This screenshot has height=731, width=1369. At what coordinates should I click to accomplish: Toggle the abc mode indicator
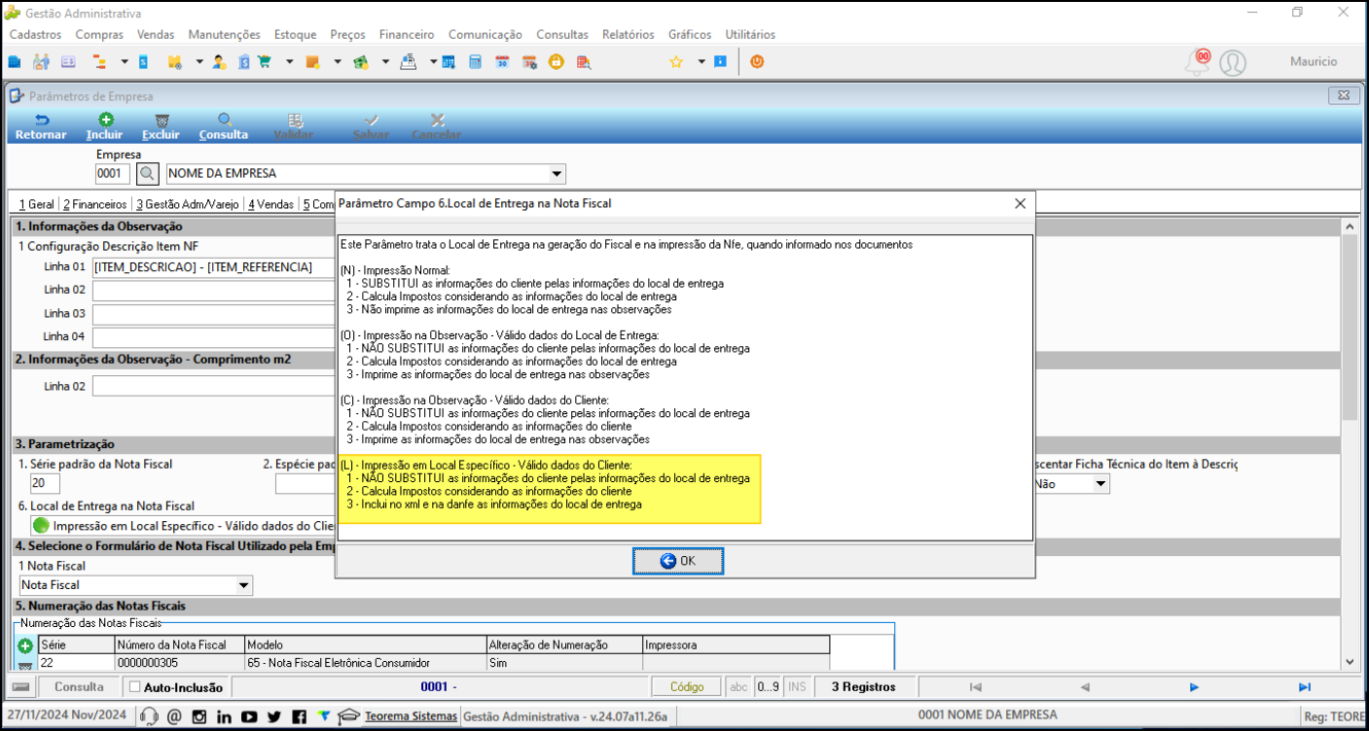[x=739, y=687]
